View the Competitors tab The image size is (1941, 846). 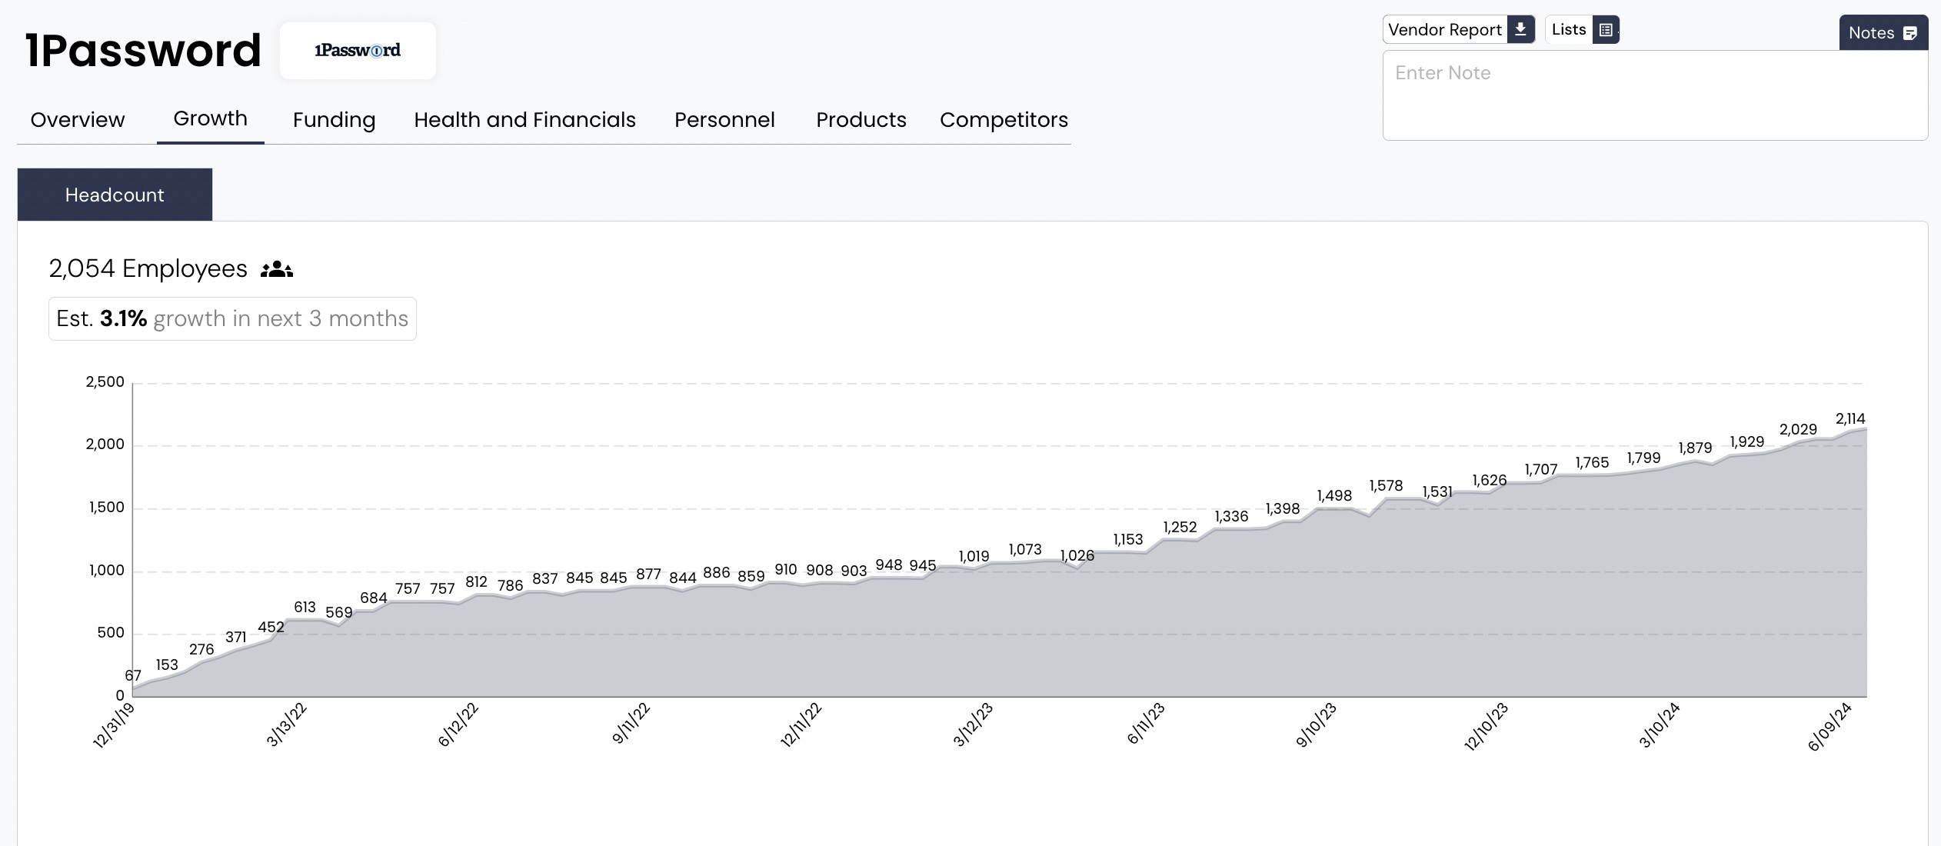click(1004, 120)
